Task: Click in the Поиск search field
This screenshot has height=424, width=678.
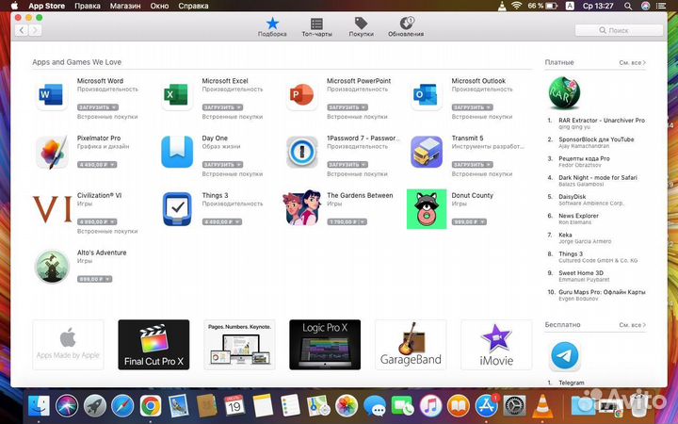Action: 619,30
